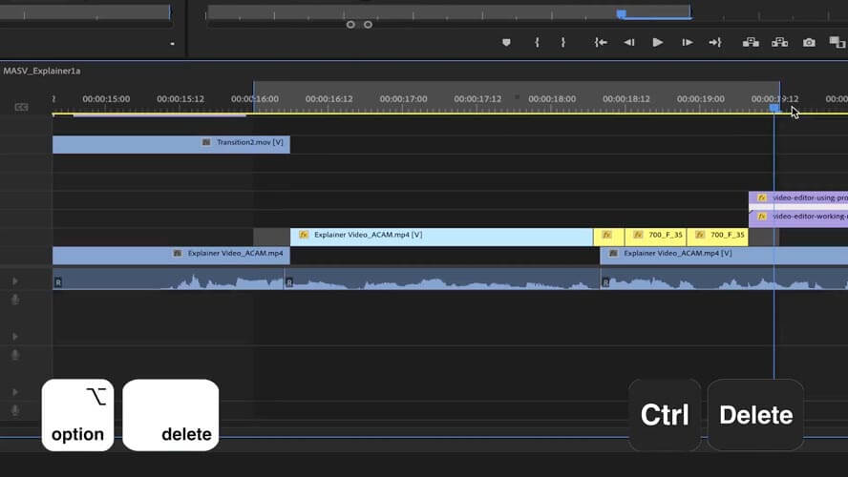Click the Mark In brace icon

point(537,42)
